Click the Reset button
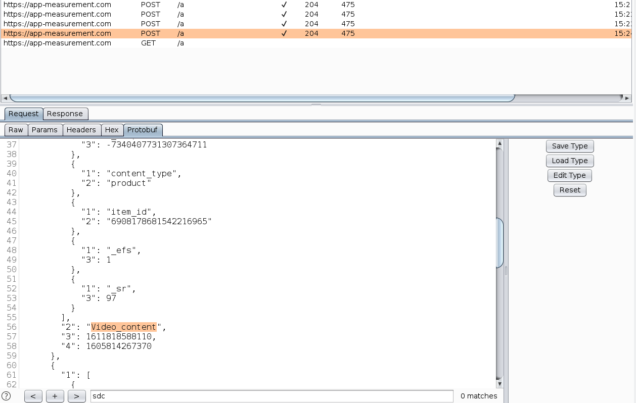The height and width of the screenshot is (403, 636). coord(569,190)
